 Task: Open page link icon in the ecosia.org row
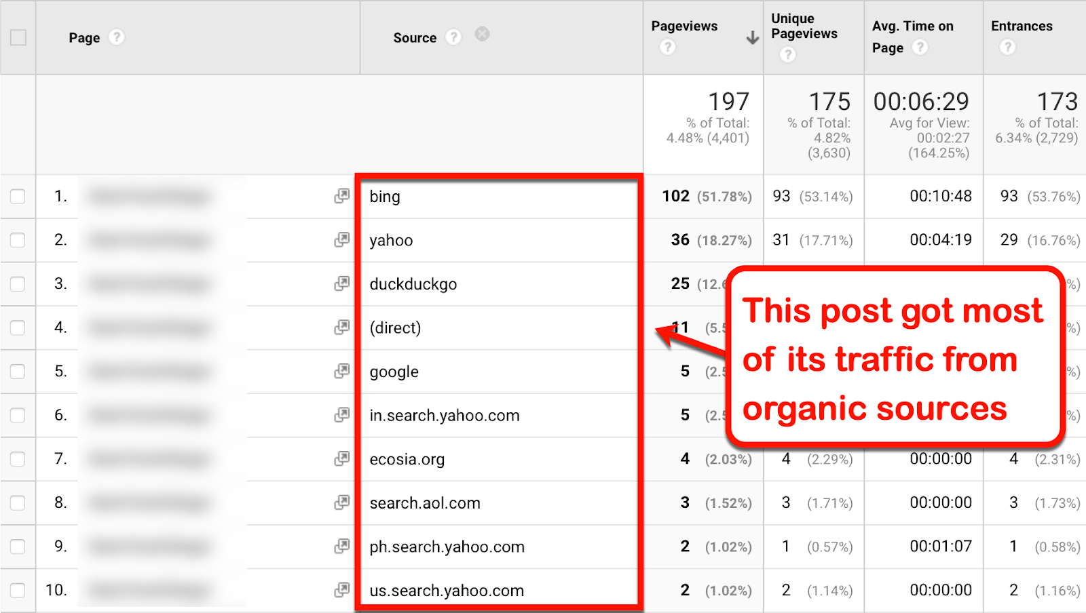coord(342,459)
